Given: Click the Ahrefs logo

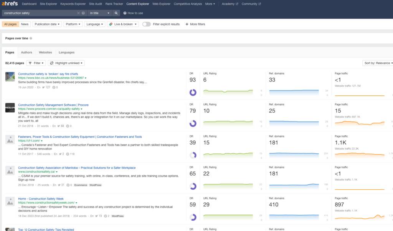Looking at the screenshot, I should coord(9,4).
